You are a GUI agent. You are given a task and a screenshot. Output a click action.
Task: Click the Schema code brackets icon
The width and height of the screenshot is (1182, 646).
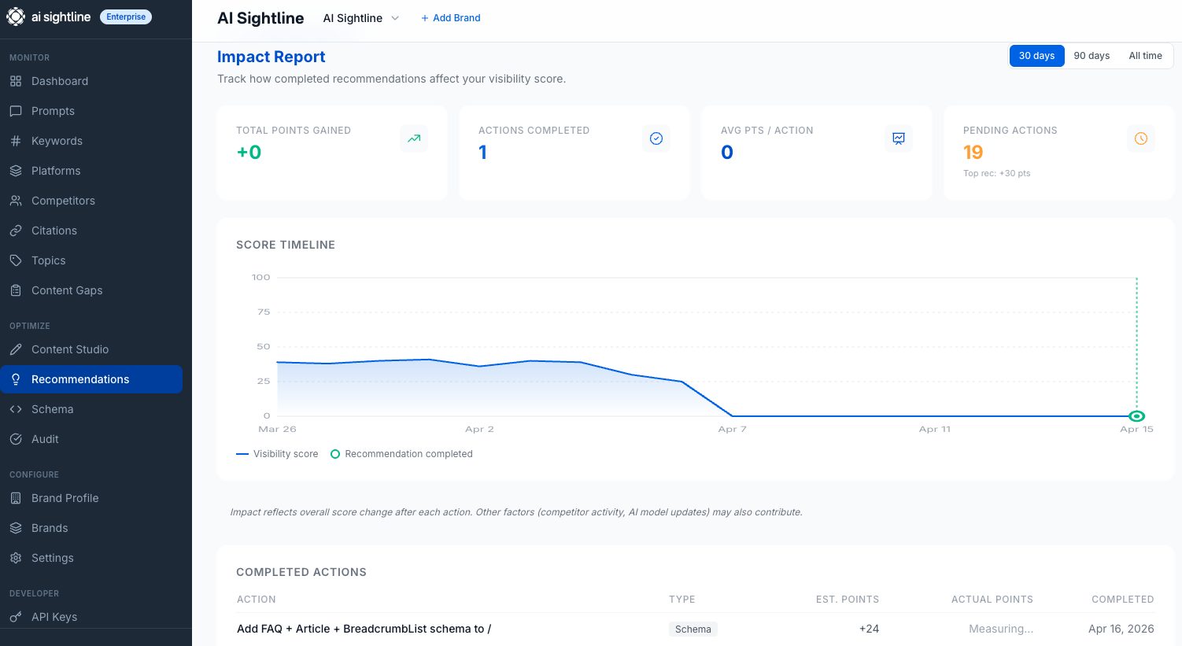(16, 409)
